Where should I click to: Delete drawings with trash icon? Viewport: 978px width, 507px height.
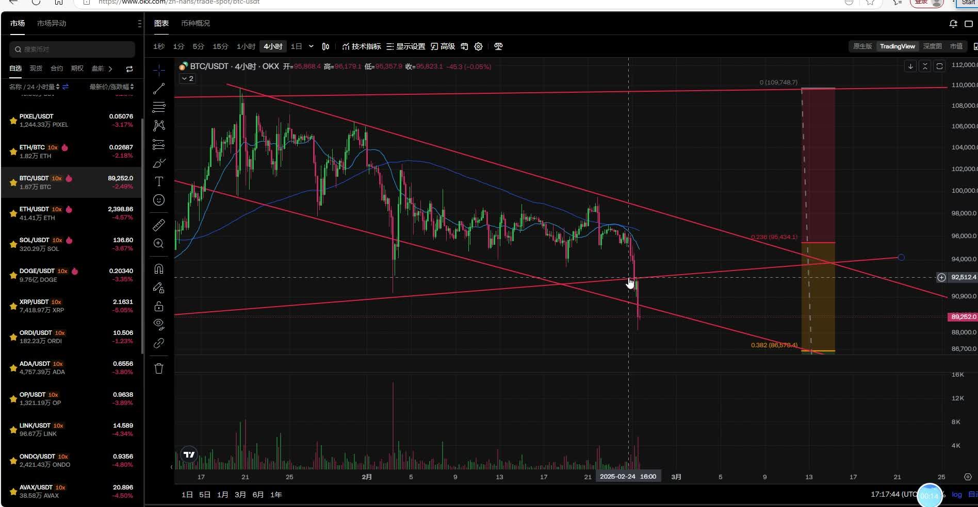(x=159, y=368)
